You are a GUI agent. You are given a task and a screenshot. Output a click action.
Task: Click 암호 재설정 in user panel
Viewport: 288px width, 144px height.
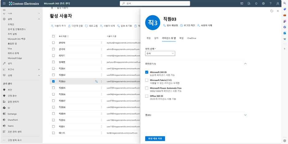click(170, 25)
